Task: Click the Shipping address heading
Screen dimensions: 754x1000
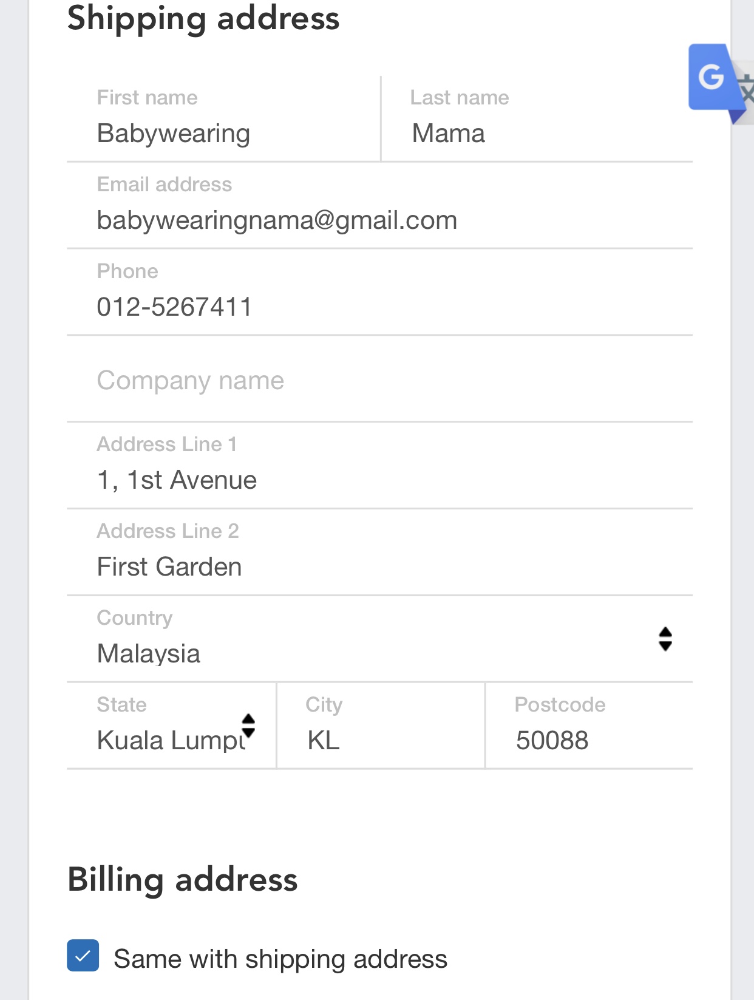Action: (203, 18)
